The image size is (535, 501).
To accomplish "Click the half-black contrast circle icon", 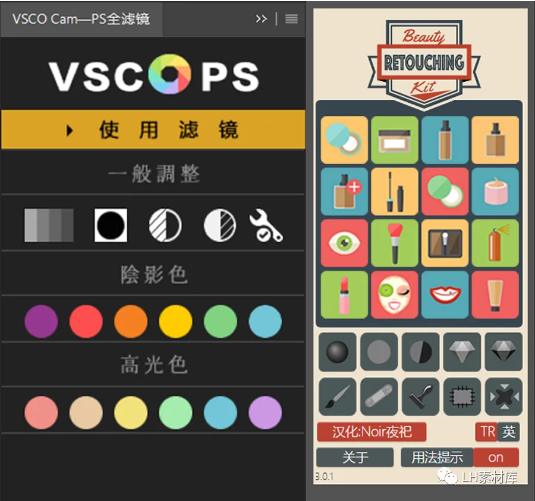I will pos(421,352).
